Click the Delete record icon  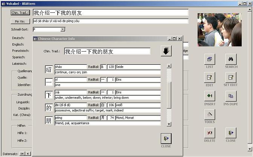(209, 133)
